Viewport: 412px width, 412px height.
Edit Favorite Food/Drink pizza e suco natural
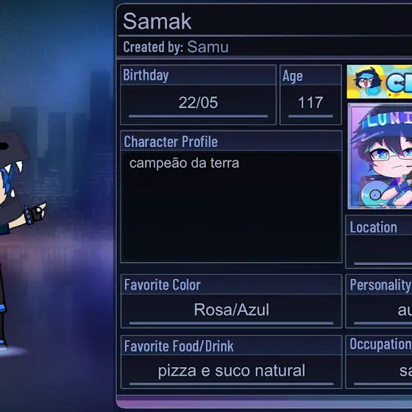pyautogui.click(x=231, y=372)
